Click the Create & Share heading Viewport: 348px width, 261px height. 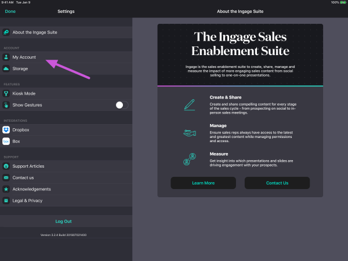click(x=226, y=97)
